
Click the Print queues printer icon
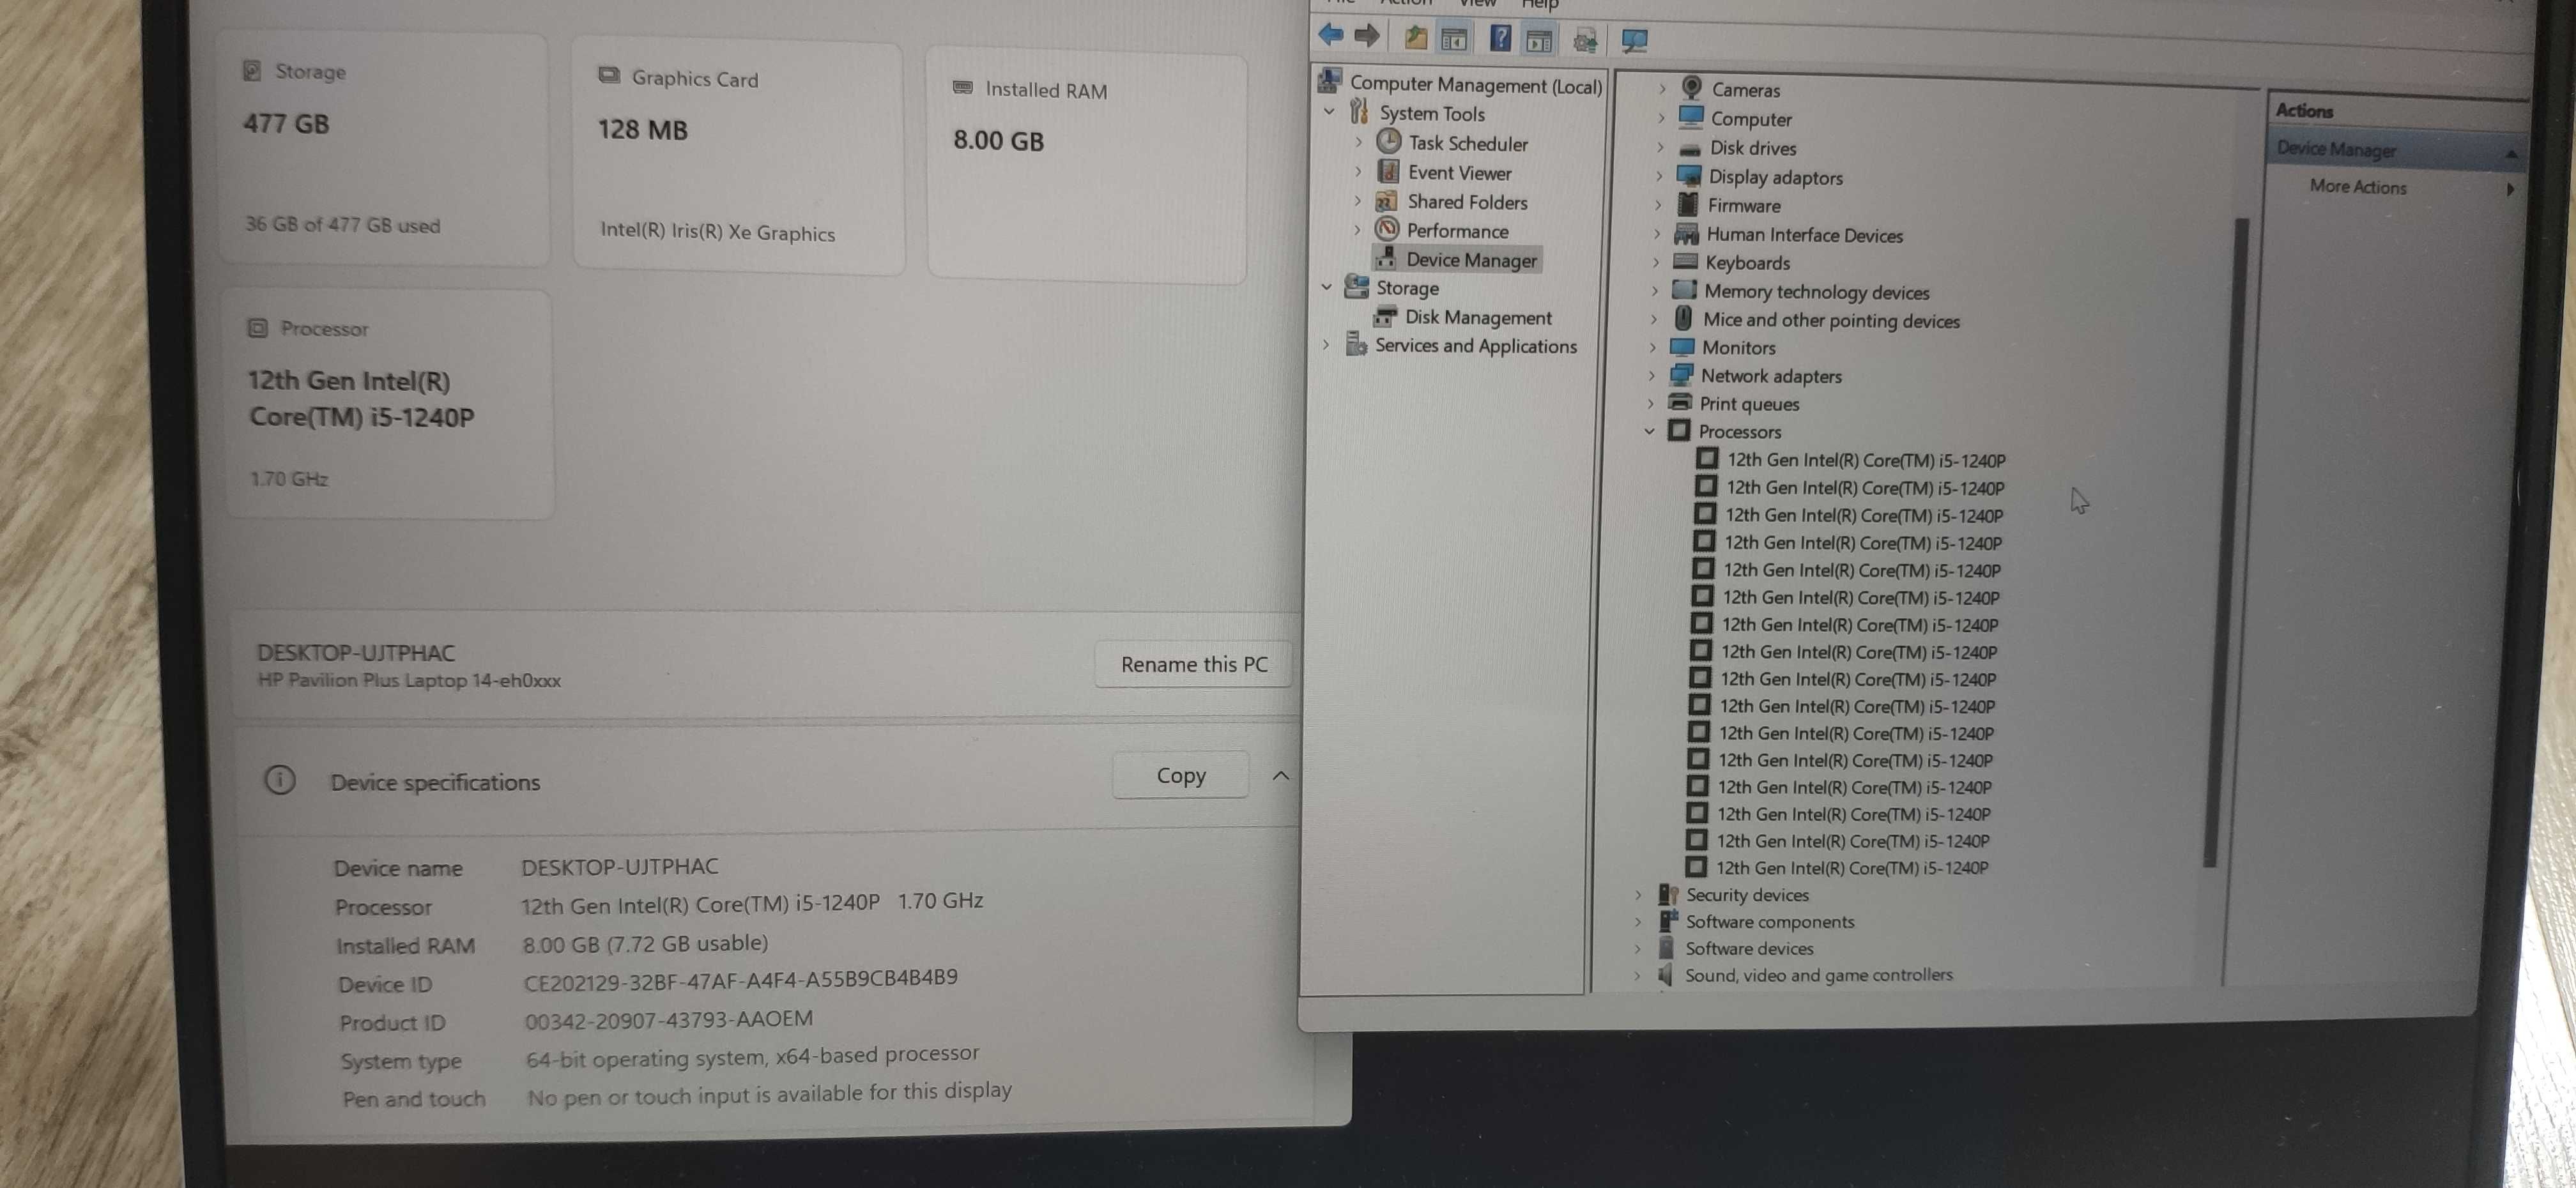point(1680,402)
